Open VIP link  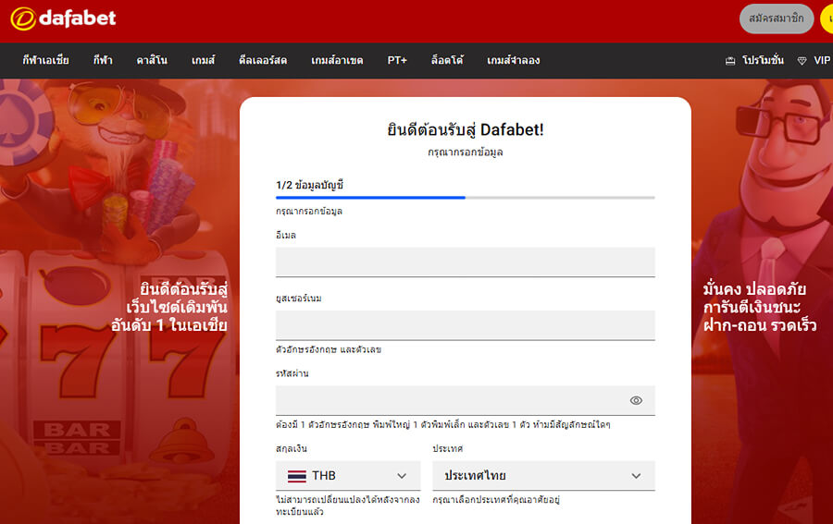tap(822, 60)
